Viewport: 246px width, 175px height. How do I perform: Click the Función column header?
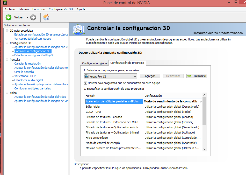tap(114, 96)
